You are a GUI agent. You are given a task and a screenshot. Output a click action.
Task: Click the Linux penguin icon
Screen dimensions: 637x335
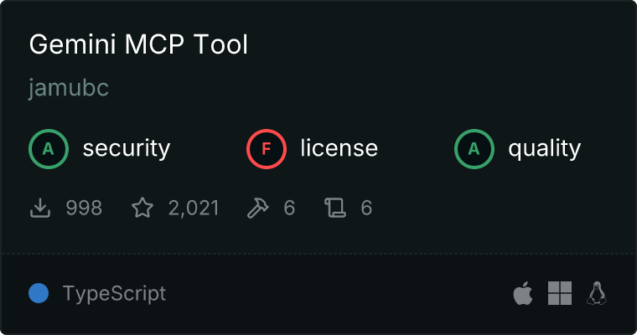pos(597,293)
